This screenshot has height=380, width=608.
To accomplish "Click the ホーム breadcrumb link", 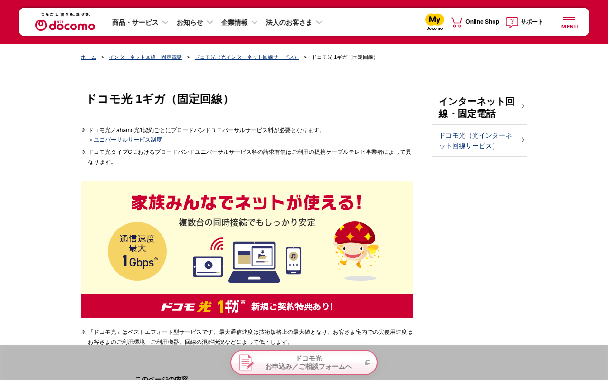I will coord(88,57).
